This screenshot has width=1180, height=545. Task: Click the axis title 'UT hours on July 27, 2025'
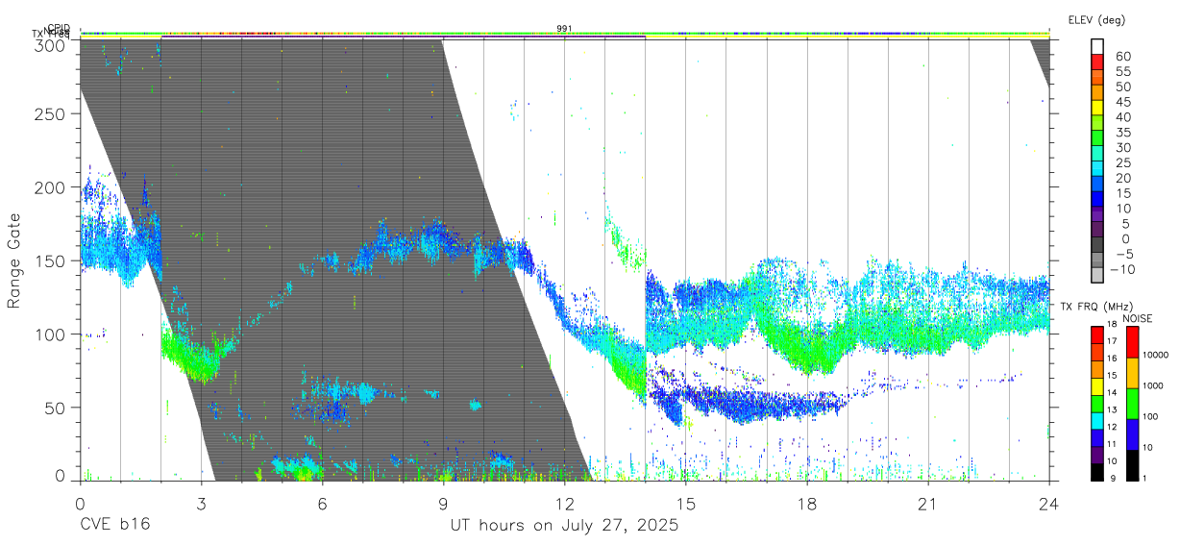564,526
